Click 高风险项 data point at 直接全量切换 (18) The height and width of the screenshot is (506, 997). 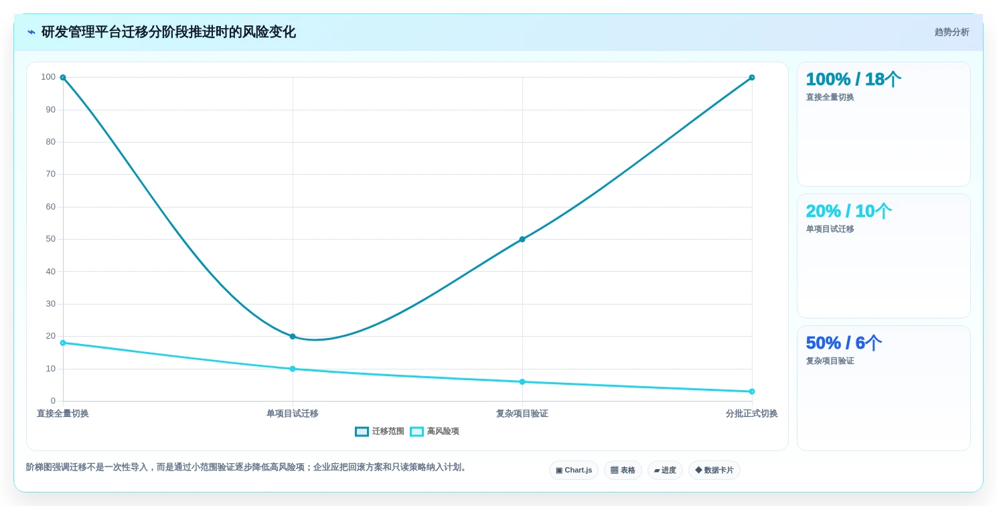pos(63,343)
